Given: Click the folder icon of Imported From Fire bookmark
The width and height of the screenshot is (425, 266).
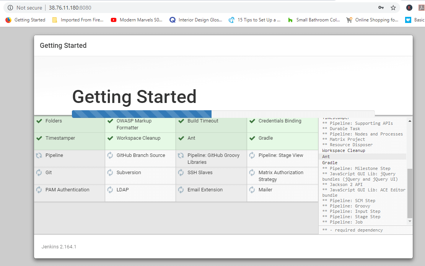Looking at the screenshot, I should coord(55,20).
